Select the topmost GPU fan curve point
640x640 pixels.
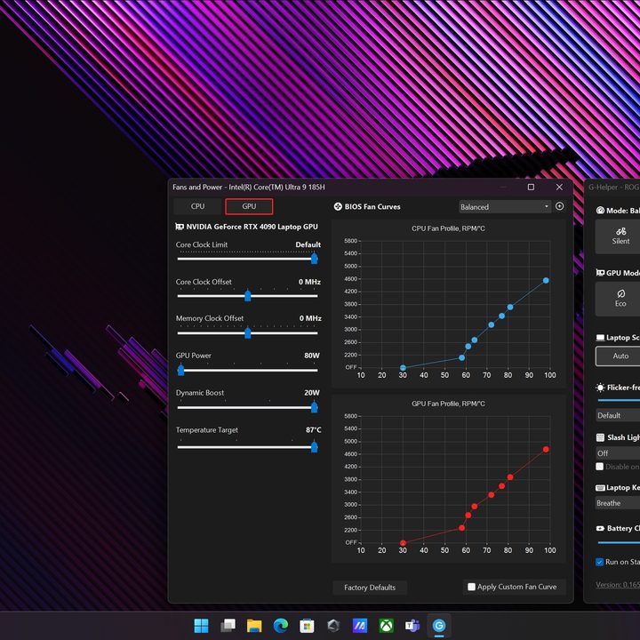[x=546, y=450]
